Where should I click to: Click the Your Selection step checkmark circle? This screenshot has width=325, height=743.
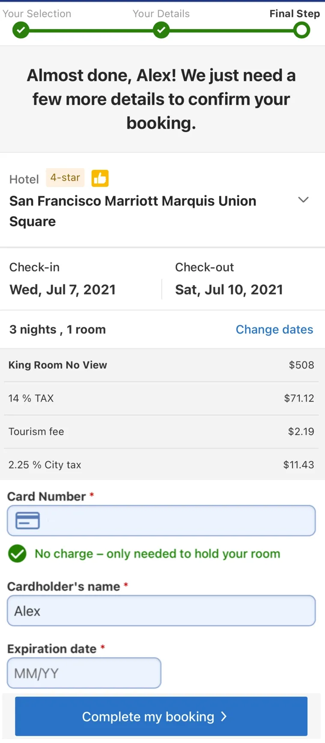(21, 30)
